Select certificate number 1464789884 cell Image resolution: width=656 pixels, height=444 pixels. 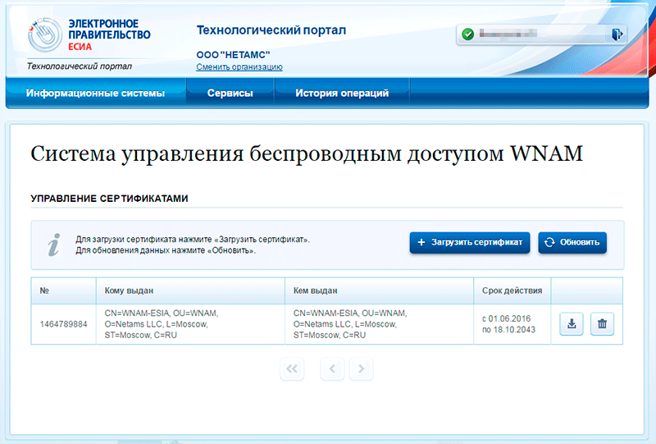click(x=64, y=324)
